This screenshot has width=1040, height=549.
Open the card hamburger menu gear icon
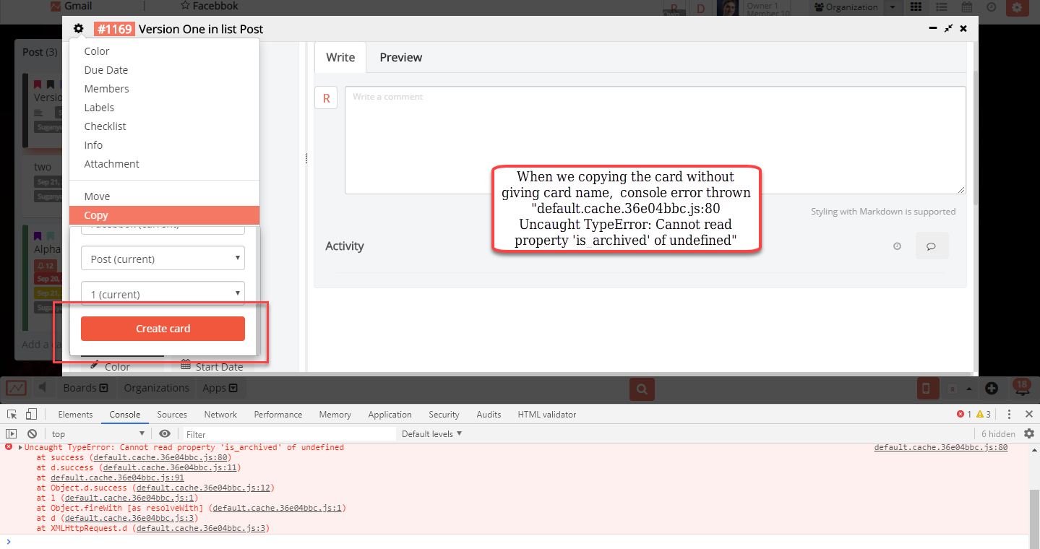click(78, 29)
